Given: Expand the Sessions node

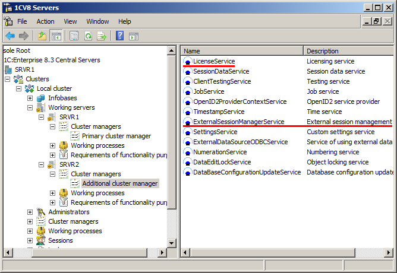Looking at the screenshot, I should [30, 240].
